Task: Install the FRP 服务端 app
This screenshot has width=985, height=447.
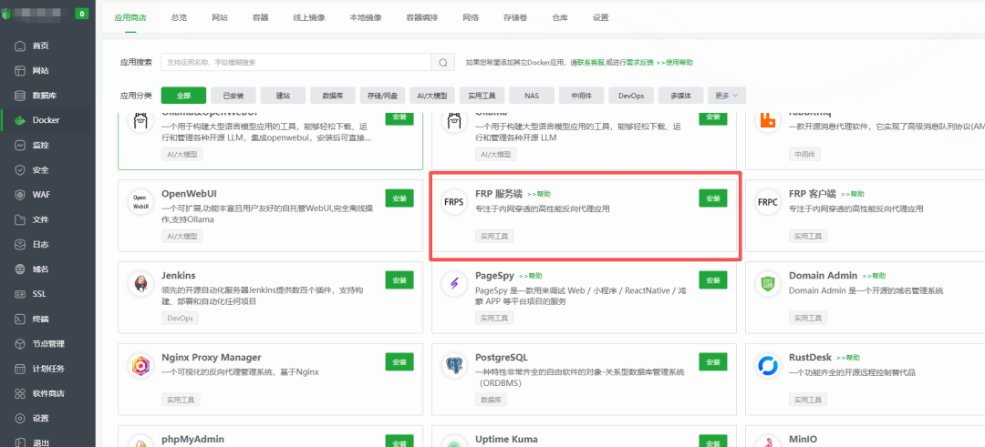Action: coord(713,198)
